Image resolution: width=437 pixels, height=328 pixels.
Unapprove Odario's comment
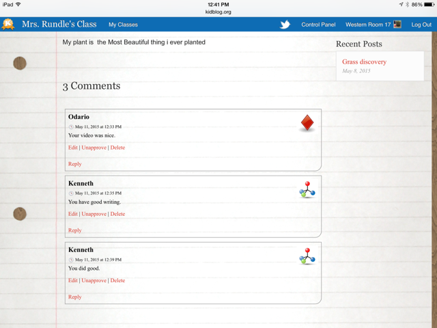pyautogui.click(x=94, y=148)
